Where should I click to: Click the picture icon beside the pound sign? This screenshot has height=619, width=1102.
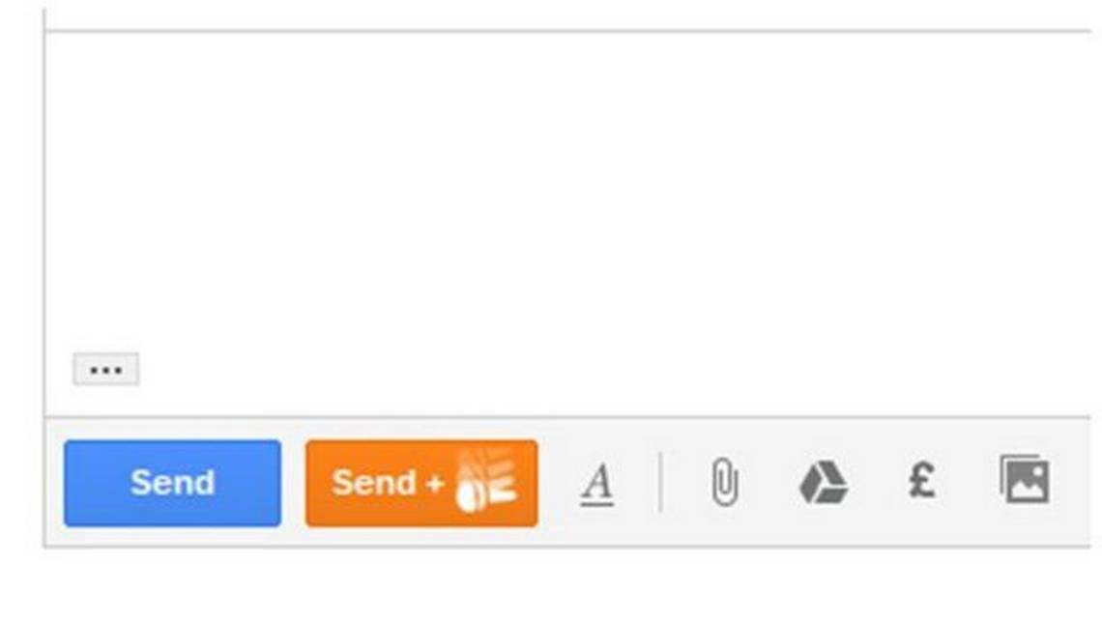1025,479
